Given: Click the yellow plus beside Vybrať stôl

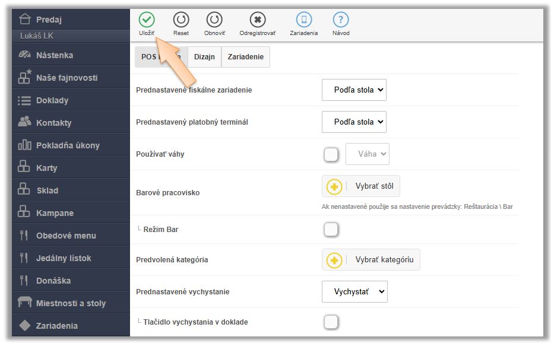Looking at the screenshot, I should coord(334,186).
